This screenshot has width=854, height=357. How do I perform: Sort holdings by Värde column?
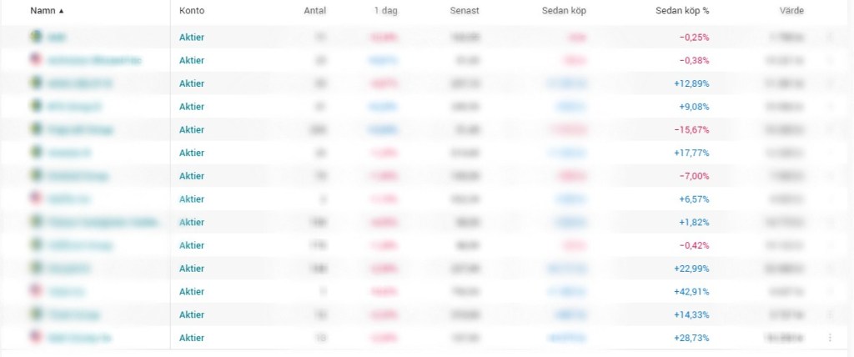(791, 11)
